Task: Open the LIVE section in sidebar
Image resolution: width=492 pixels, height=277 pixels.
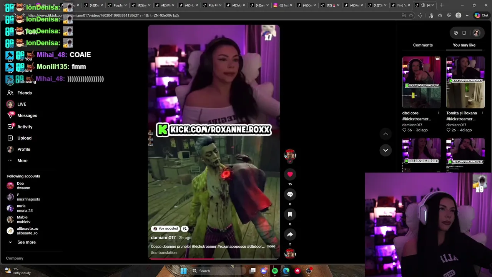Action: pyautogui.click(x=16, y=104)
